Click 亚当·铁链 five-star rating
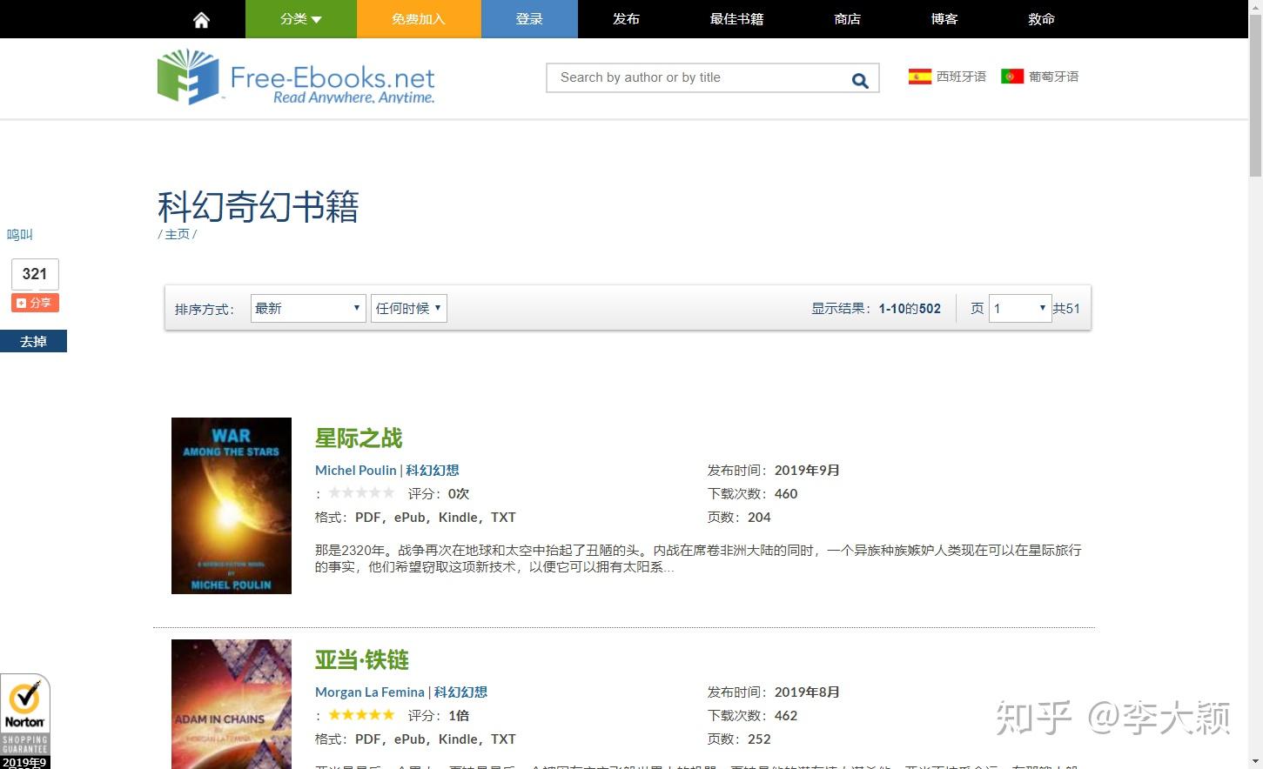This screenshot has height=769, width=1263. point(361,715)
